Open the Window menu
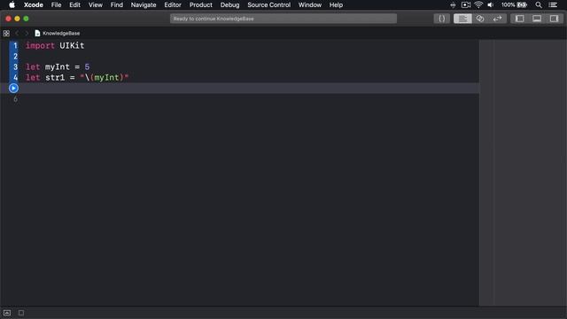This screenshot has width=567, height=319. click(x=310, y=4)
